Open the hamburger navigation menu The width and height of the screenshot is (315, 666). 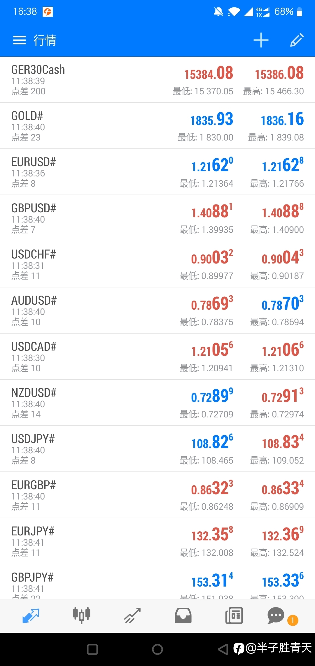[x=19, y=40]
